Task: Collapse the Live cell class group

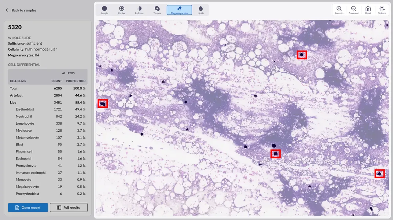Action: coord(13,102)
